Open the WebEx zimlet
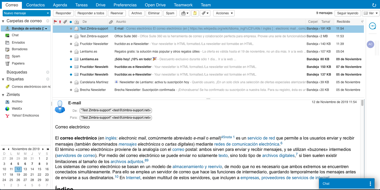This screenshot has width=380, height=190. pos(7,109)
